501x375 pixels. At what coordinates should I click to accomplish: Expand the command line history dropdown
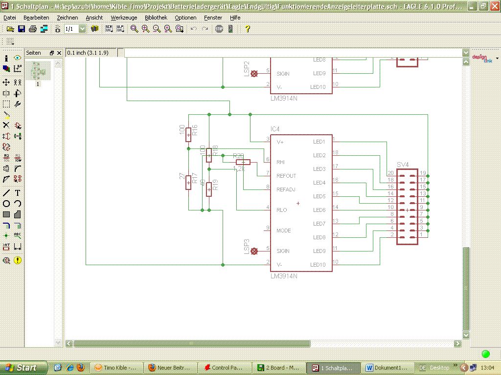pos(465,53)
